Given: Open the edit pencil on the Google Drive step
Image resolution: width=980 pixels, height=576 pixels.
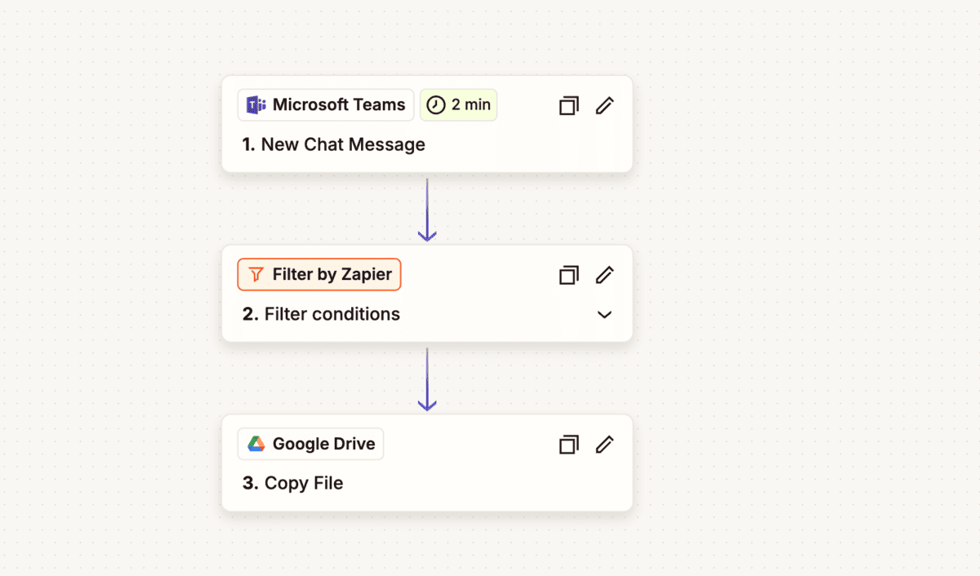Looking at the screenshot, I should pos(604,444).
